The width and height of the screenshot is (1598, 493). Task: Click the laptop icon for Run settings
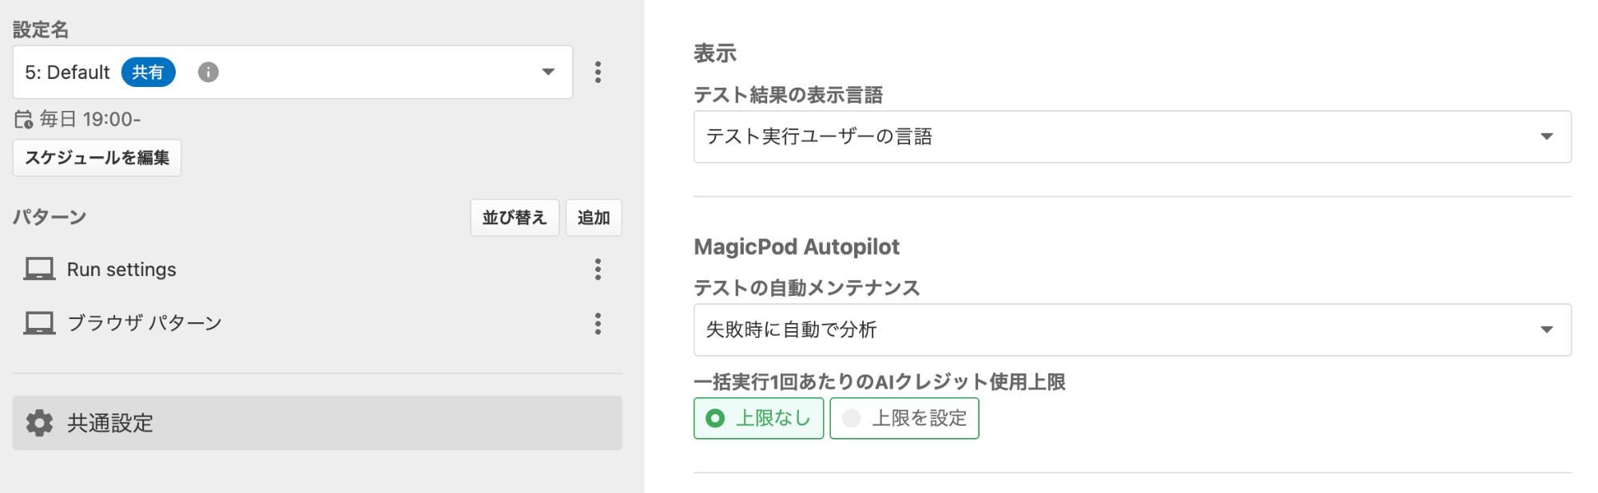(39, 269)
